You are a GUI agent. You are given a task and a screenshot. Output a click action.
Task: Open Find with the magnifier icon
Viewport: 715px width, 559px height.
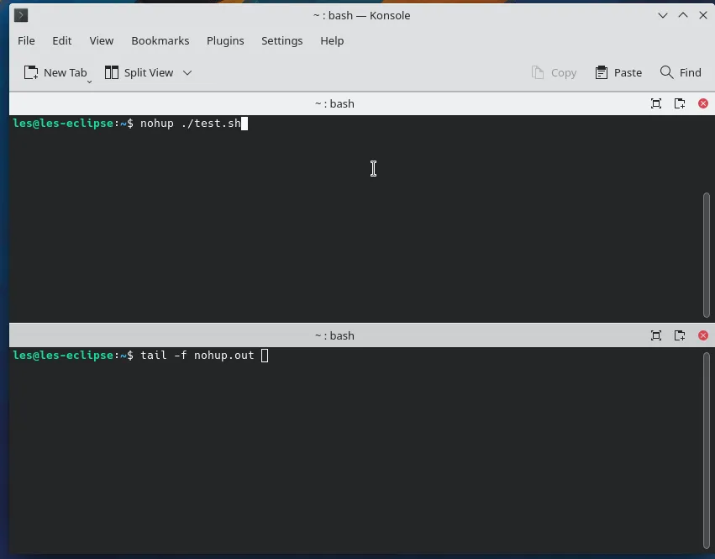666,72
